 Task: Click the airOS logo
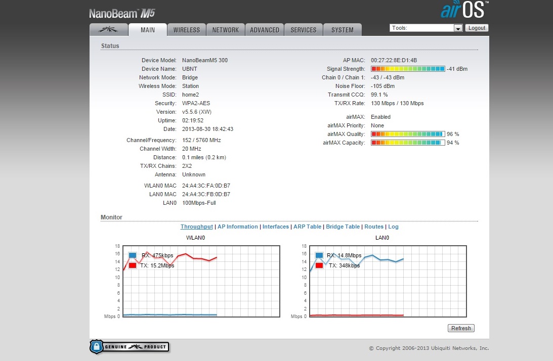pyautogui.click(x=464, y=10)
